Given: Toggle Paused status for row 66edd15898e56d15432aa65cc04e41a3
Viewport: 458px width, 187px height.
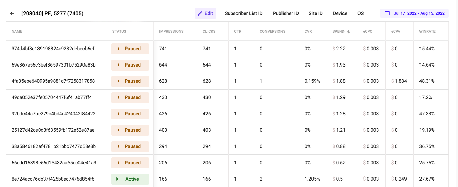Looking at the screenshot, I should point(130,163).
